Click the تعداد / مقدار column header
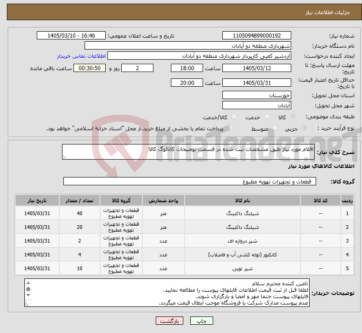362x333 pixels. (79, 200)
